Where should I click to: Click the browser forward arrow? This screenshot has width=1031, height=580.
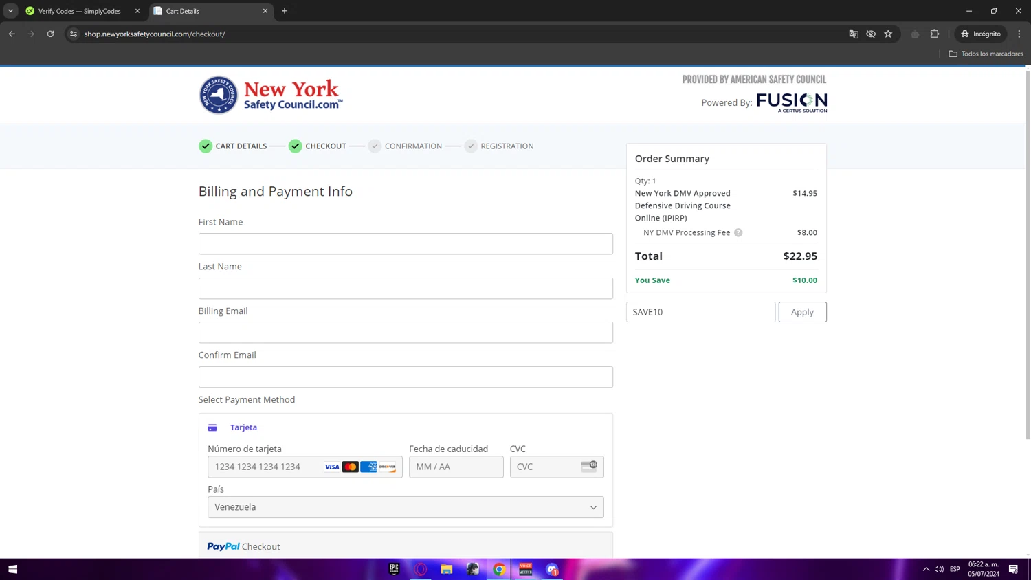[x=31, y=34]
